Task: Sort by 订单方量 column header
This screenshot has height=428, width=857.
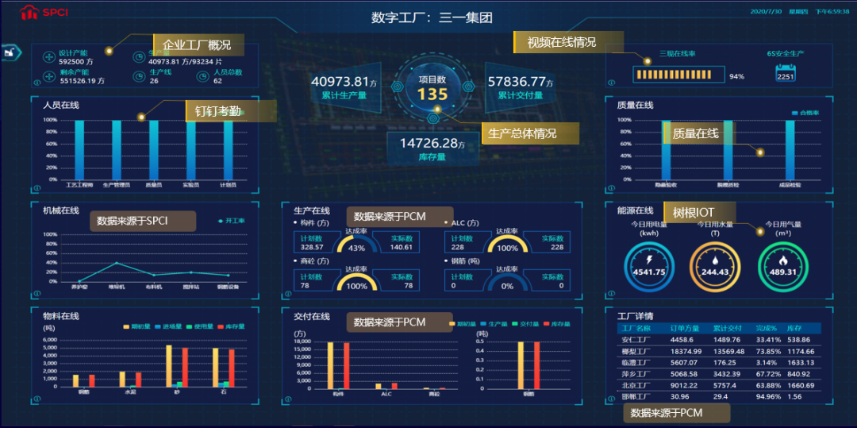Action: pos(685,329)
